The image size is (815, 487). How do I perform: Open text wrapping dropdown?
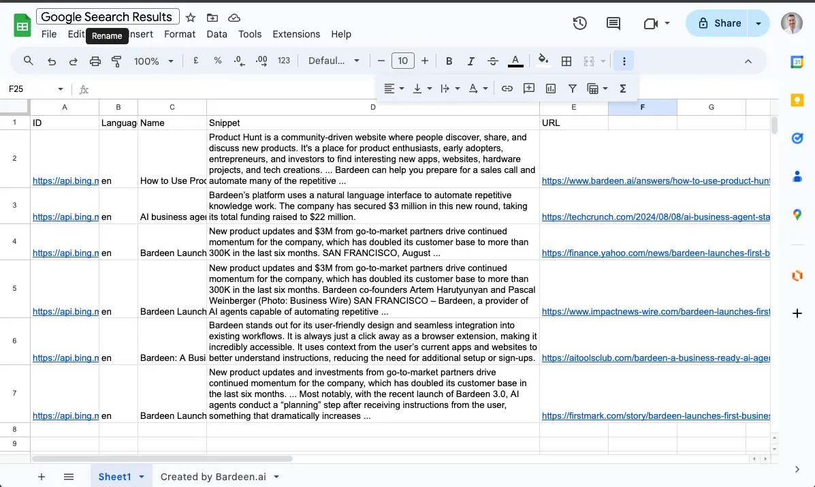tap(450, 89)
